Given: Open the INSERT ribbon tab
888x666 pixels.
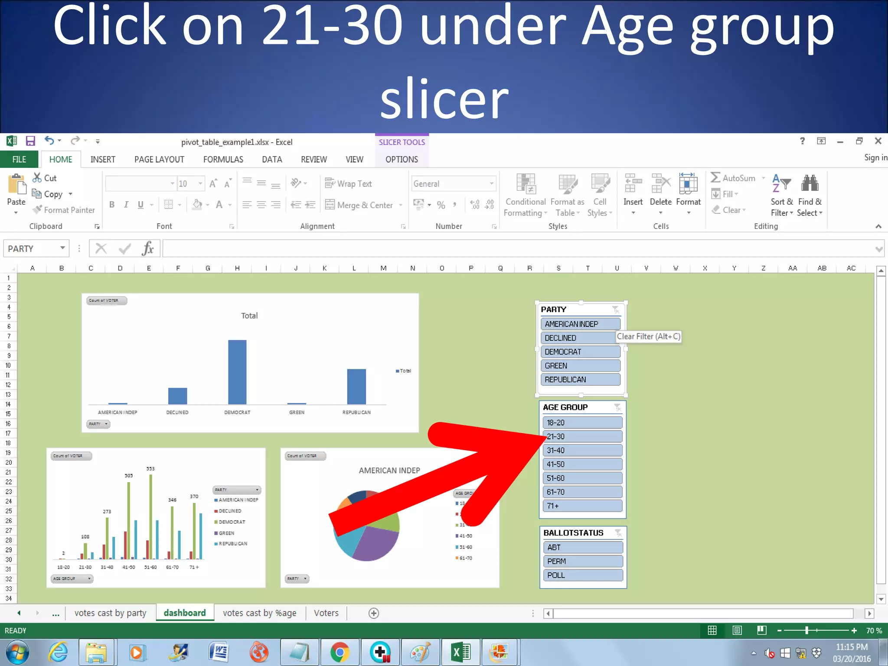Looking at the screenshot, I should tap(103, 159).
